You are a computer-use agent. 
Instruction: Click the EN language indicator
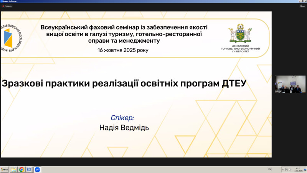click(x=269, y=169)
